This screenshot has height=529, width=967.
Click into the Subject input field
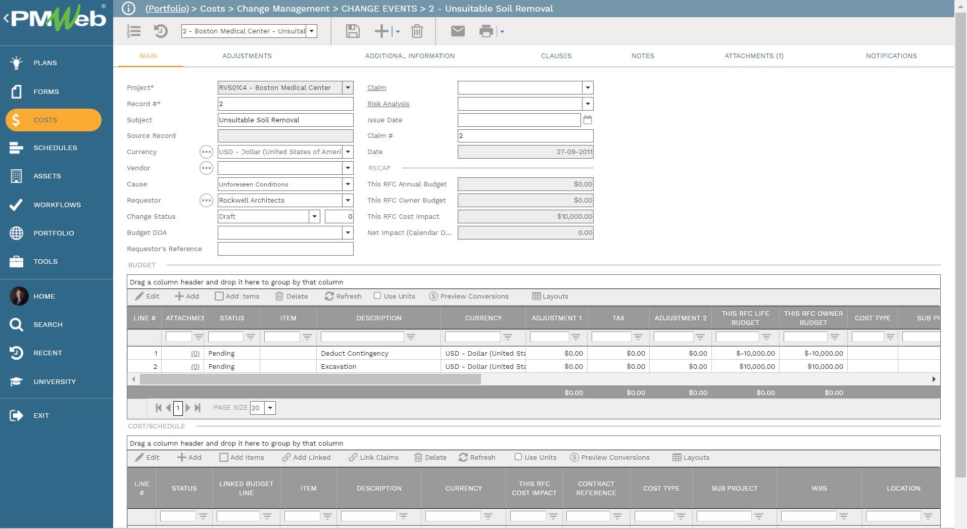[x=285, y=120]
